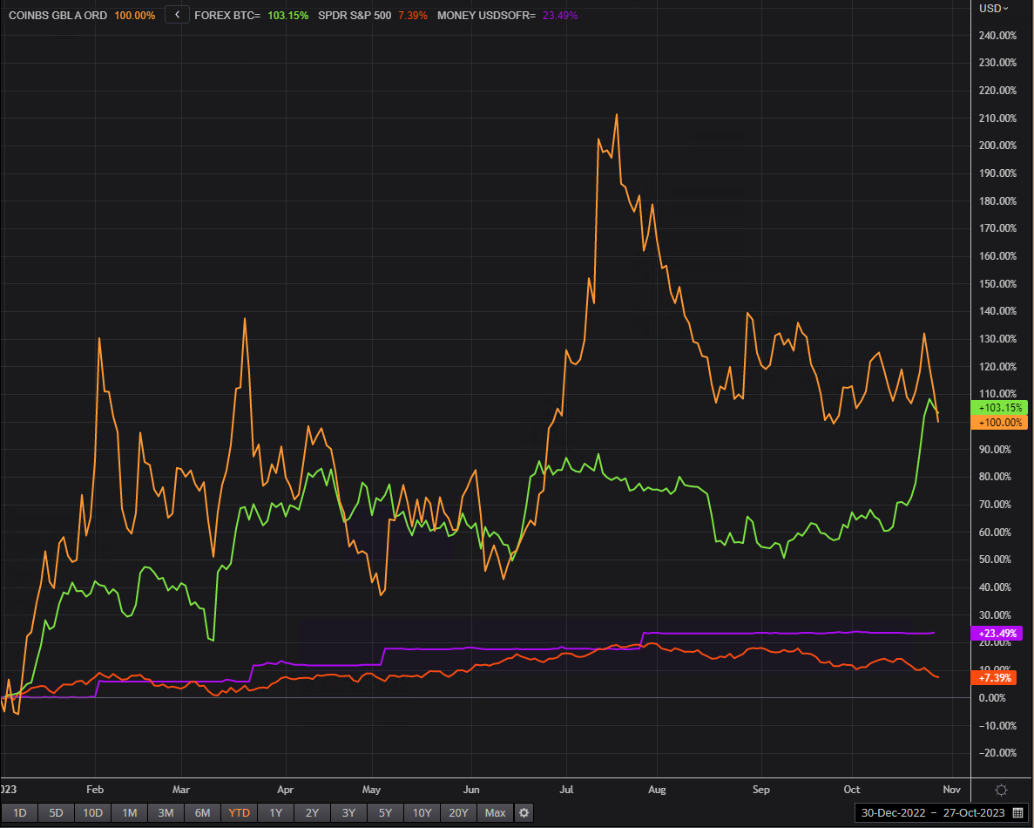Select the 5D time range
Screen dimensions: 1034x828
56,812
